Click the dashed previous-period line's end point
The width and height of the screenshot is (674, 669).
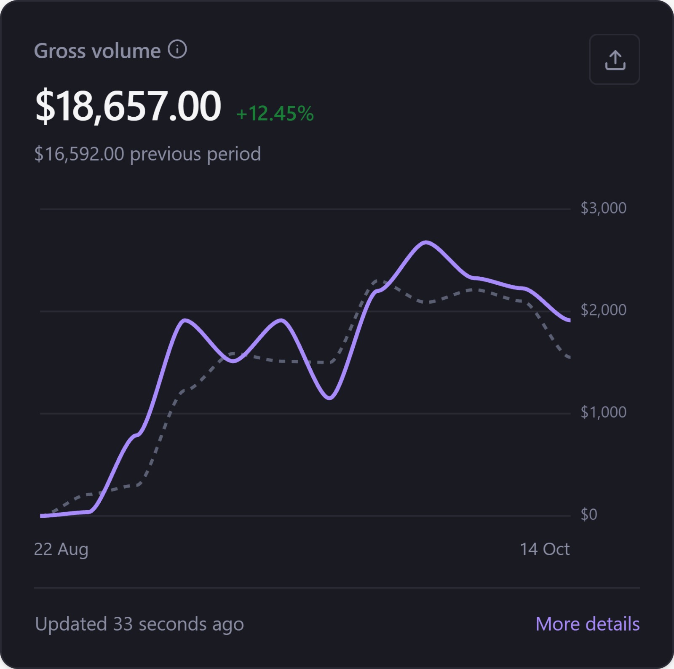click(569, 358)
